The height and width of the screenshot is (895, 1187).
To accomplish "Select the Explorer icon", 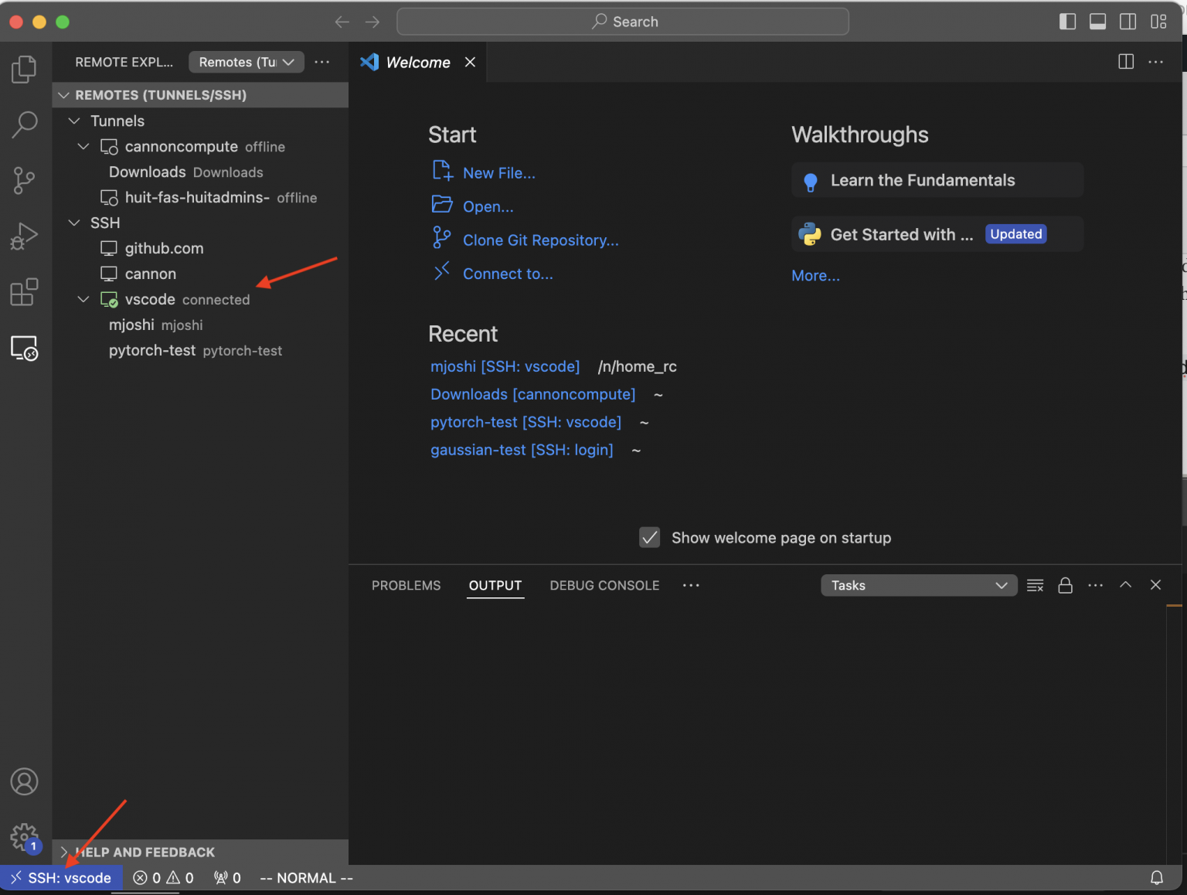I will click(24, 68).
